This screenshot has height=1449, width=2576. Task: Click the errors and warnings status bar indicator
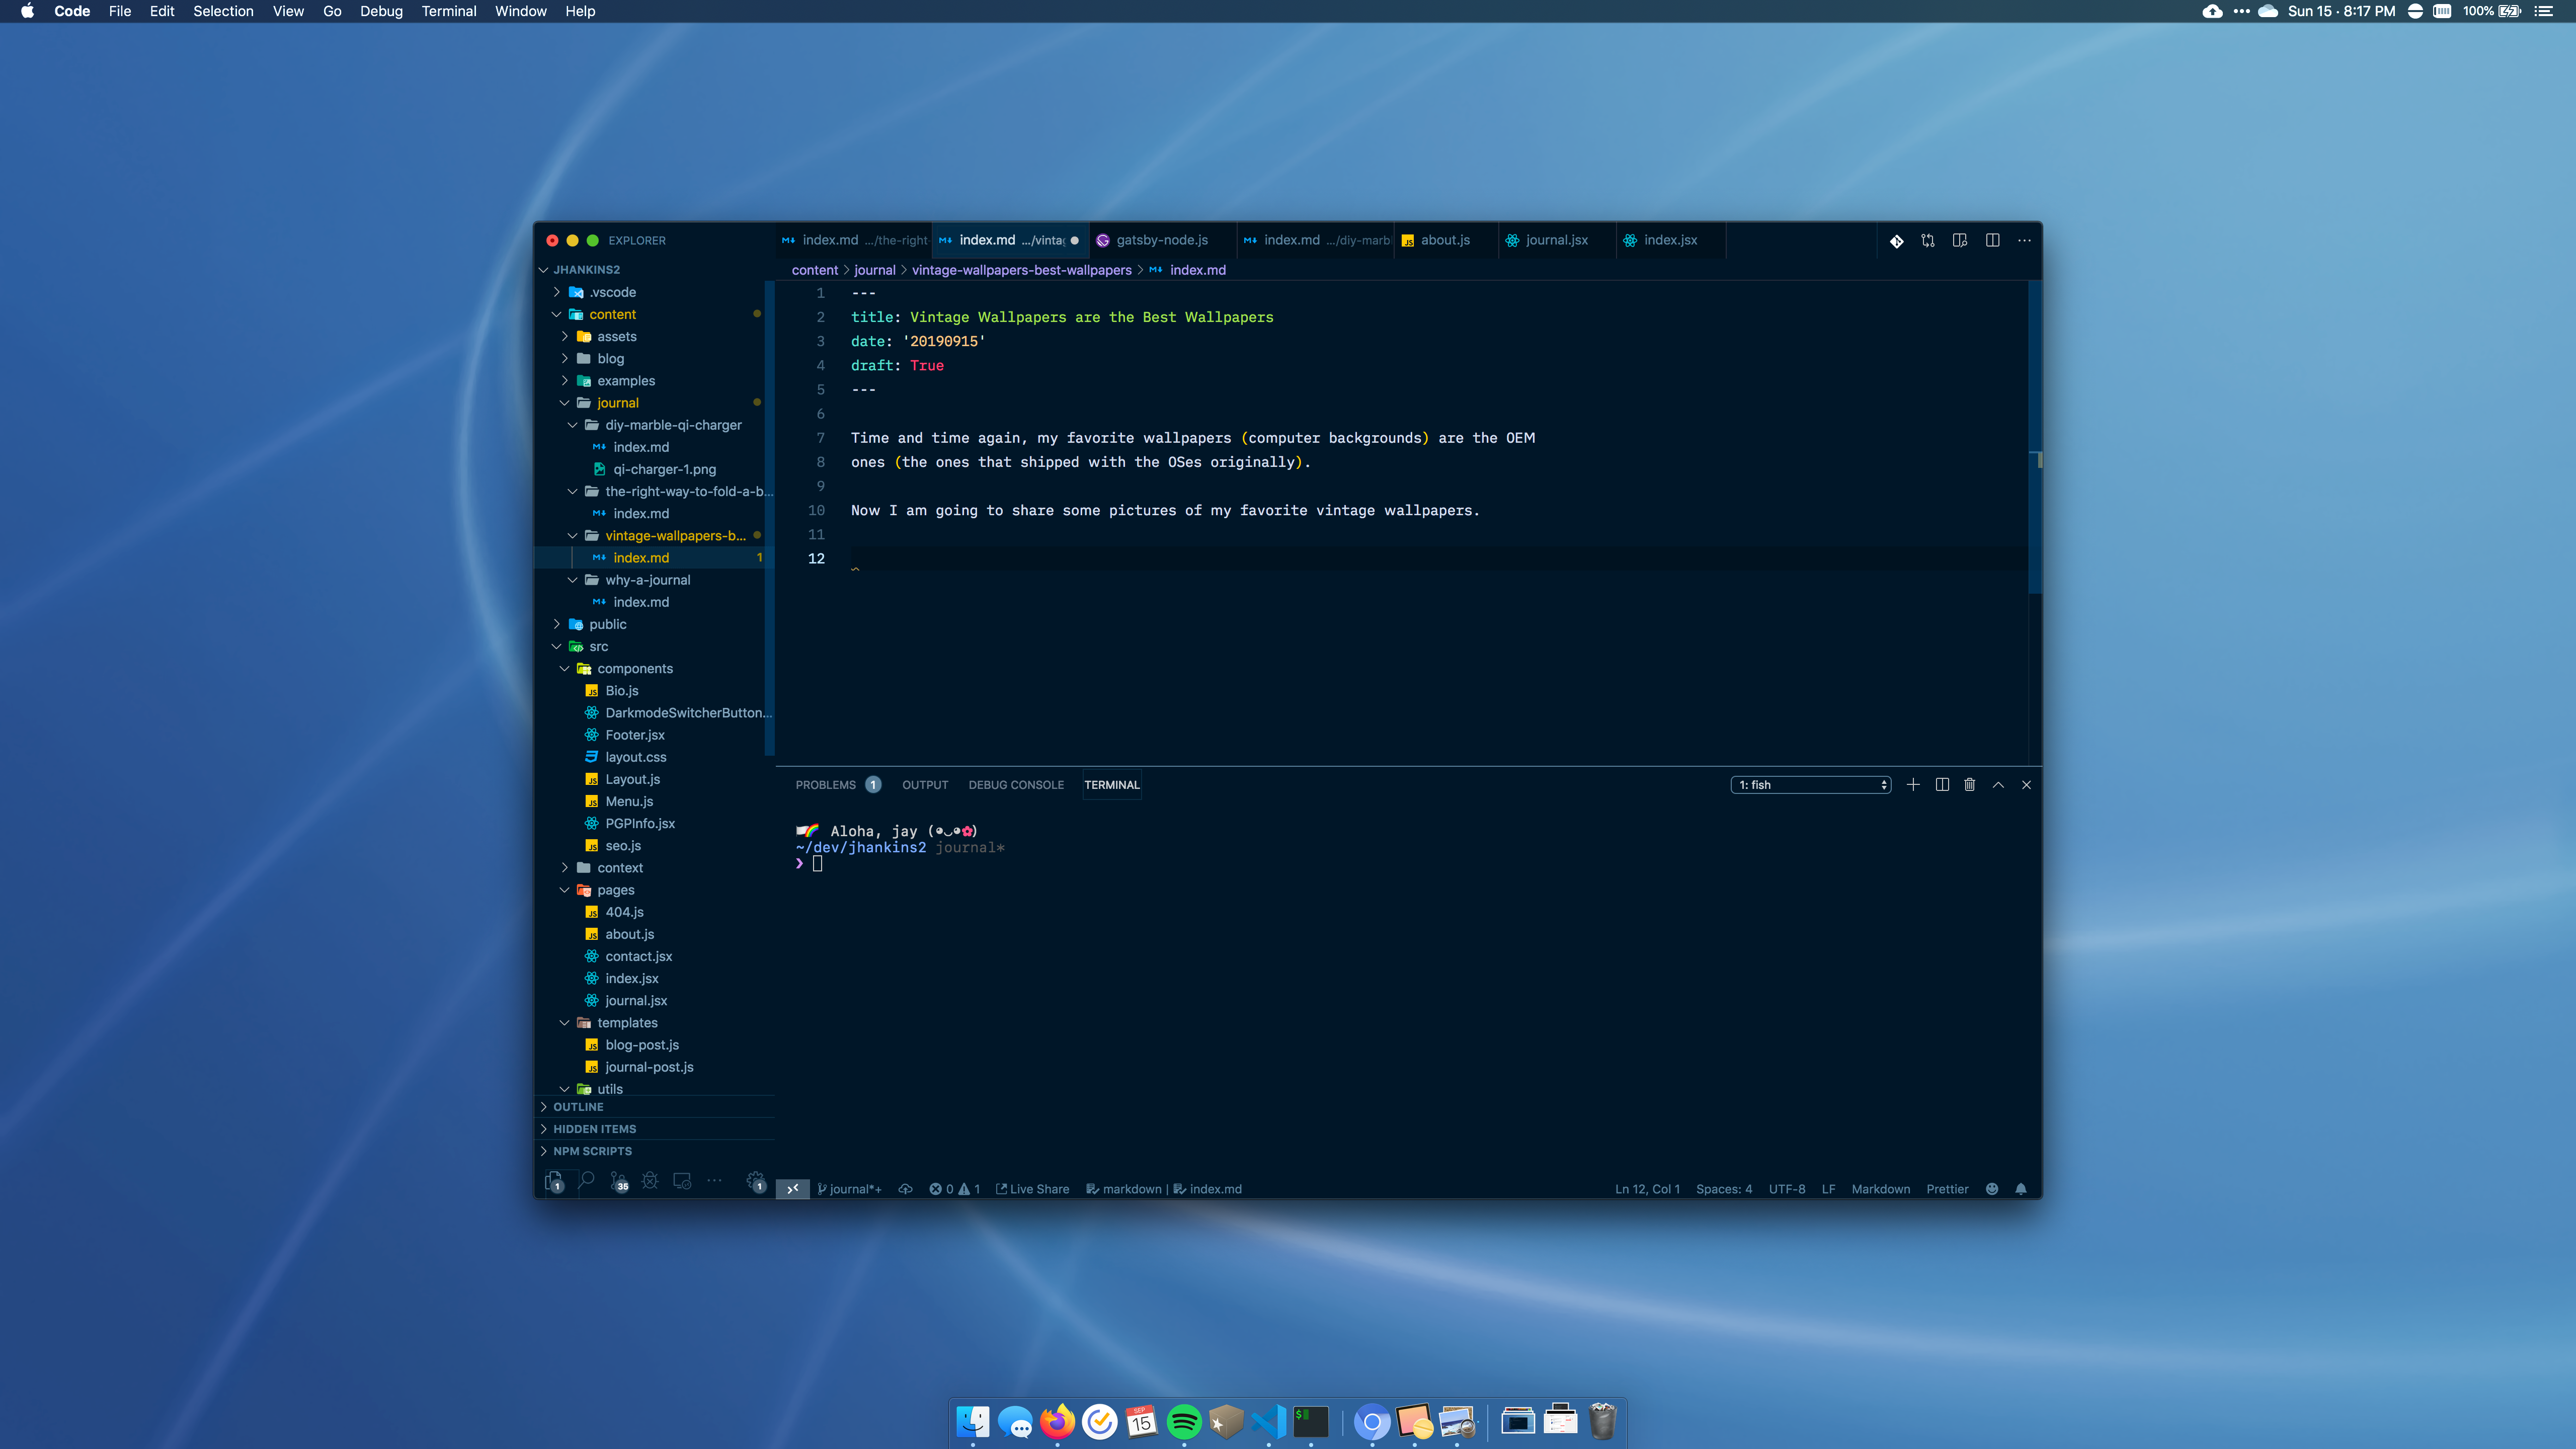click(955, 1189)
